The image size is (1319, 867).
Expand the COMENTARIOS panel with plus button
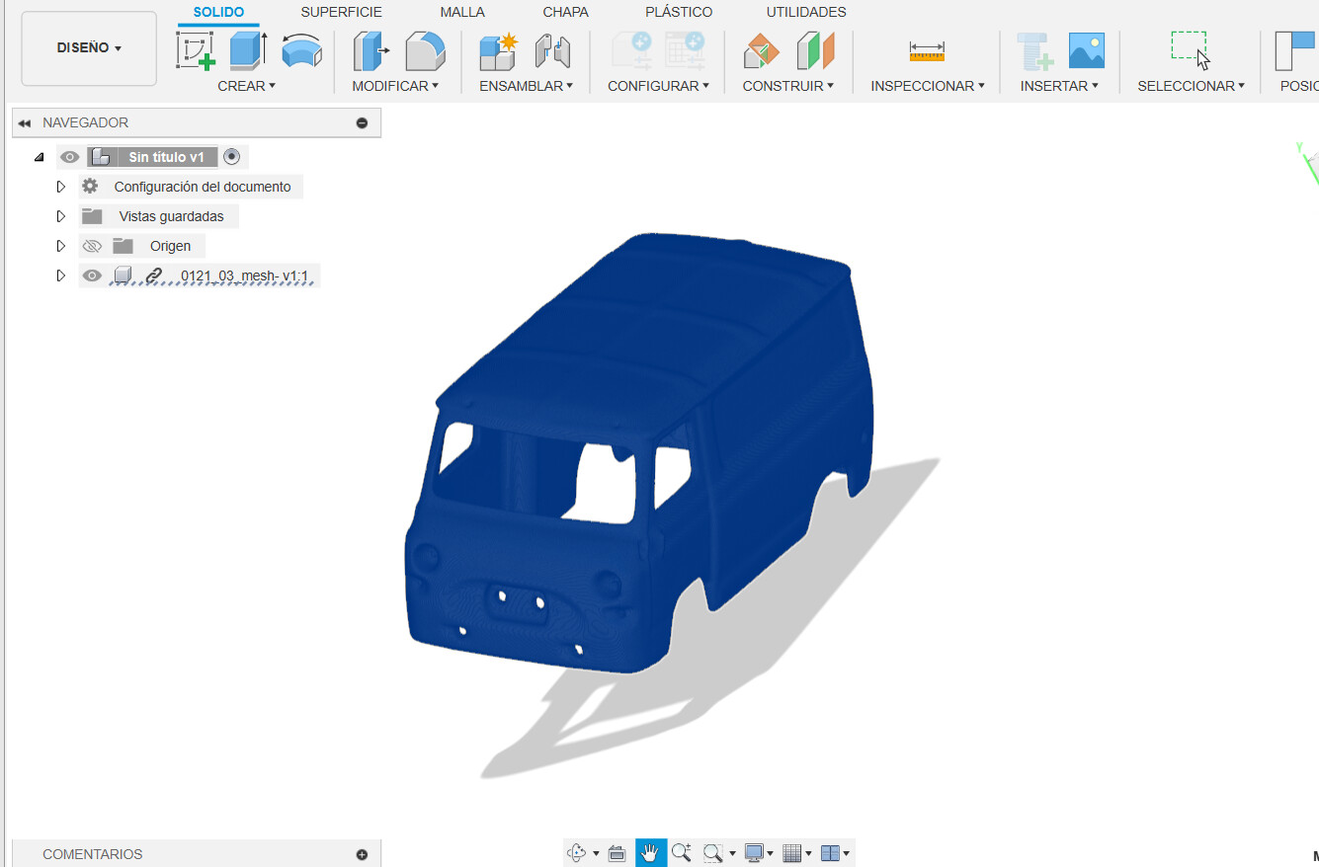coord(362,855)
